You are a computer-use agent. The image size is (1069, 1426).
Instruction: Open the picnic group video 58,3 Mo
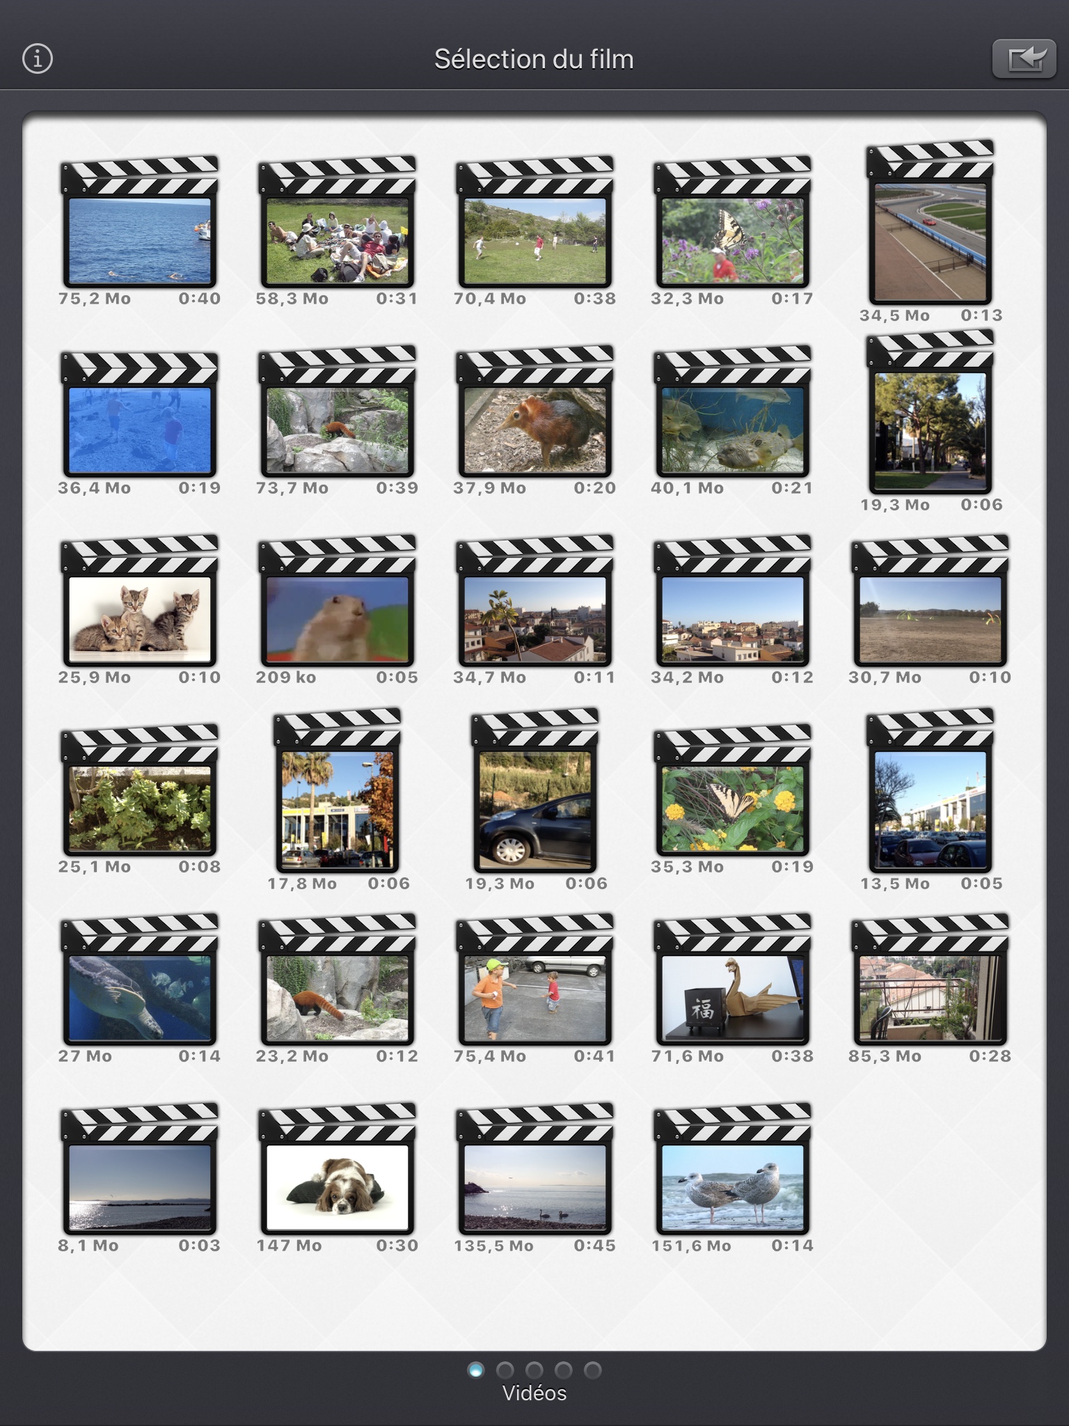click(x=338, y=222)
